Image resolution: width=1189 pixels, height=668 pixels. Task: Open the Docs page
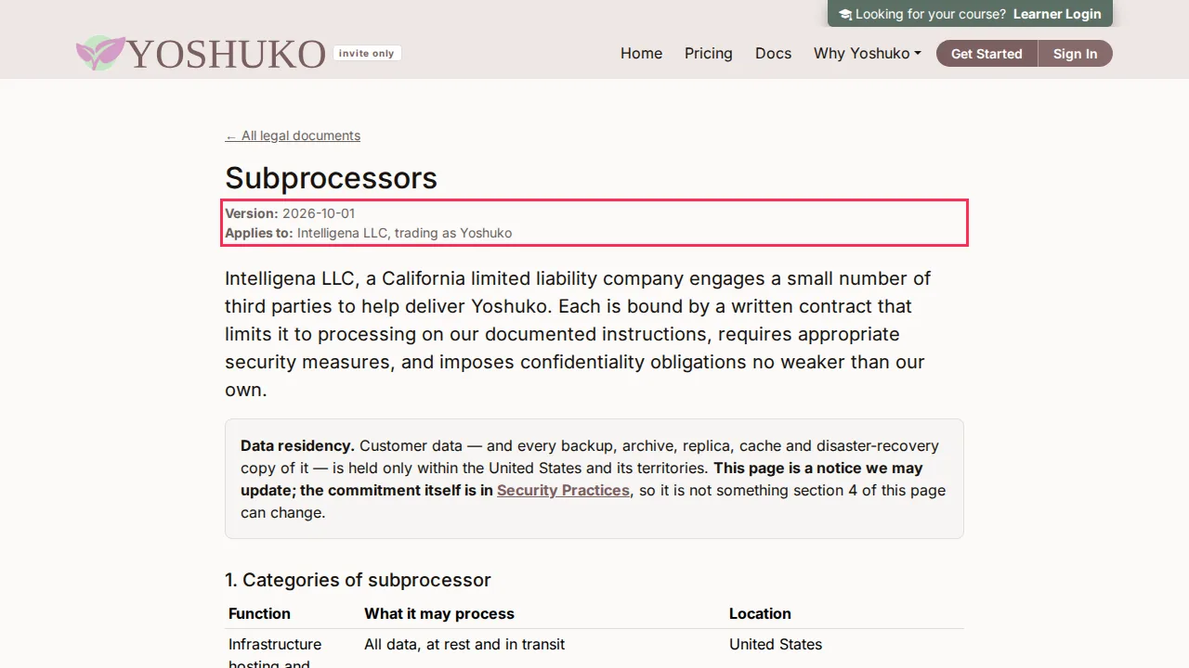coord(773,53)
